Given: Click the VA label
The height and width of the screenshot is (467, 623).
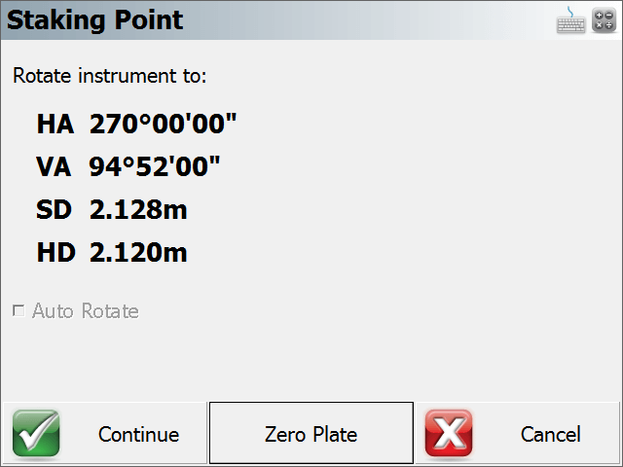Looking at the screenshot, I should click(55, 166).
